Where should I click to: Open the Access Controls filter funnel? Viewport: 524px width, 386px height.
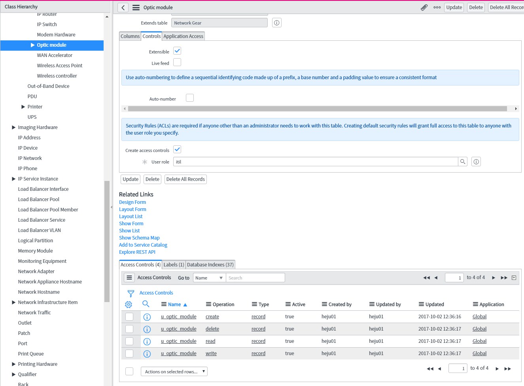pyautogui.click(x=131, y=293)
